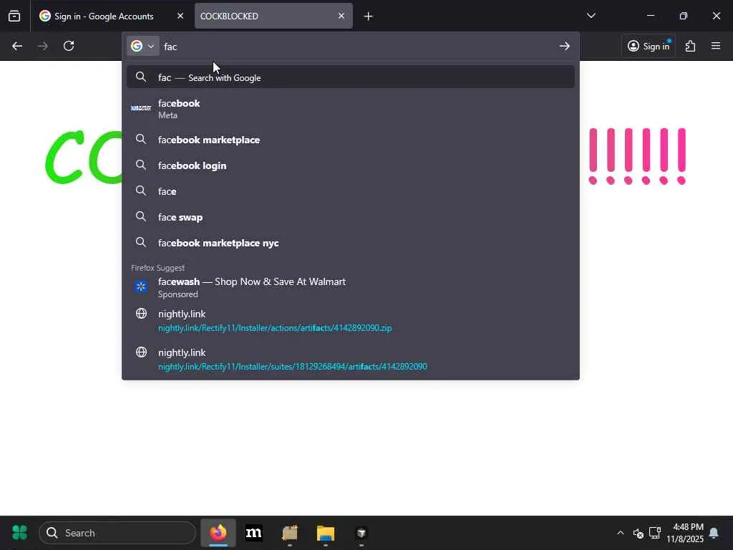Choose 'fac — Search with Google' suggestion
Image resolution: width=733 pixels, height=550 pixels.
[351, 77]
